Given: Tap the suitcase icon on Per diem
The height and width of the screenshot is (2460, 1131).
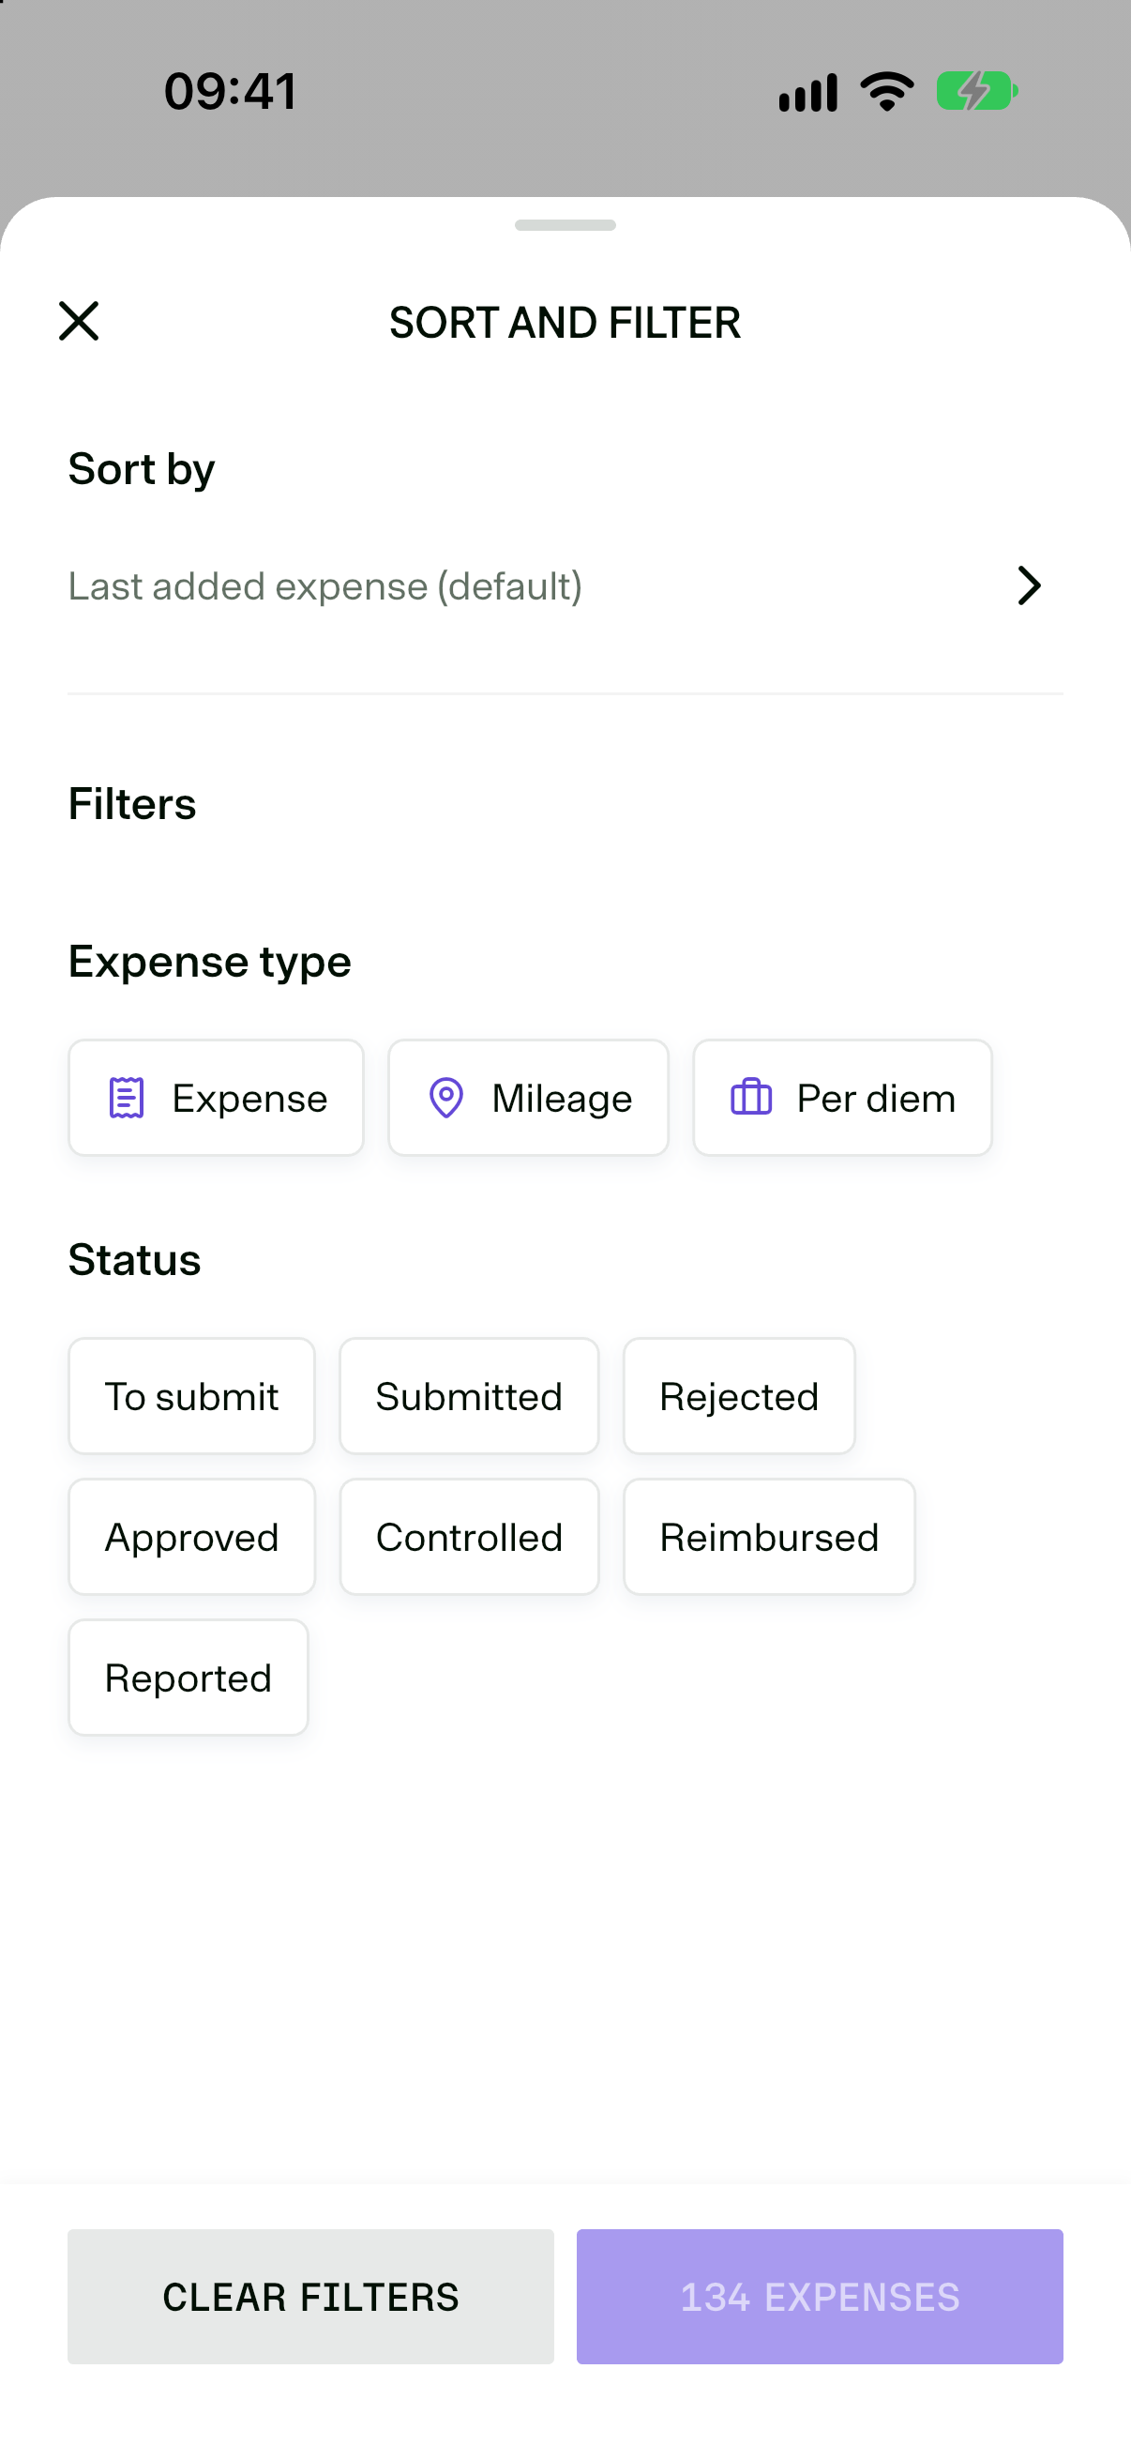Looking at the screenshot, I should coord(751,1098).
